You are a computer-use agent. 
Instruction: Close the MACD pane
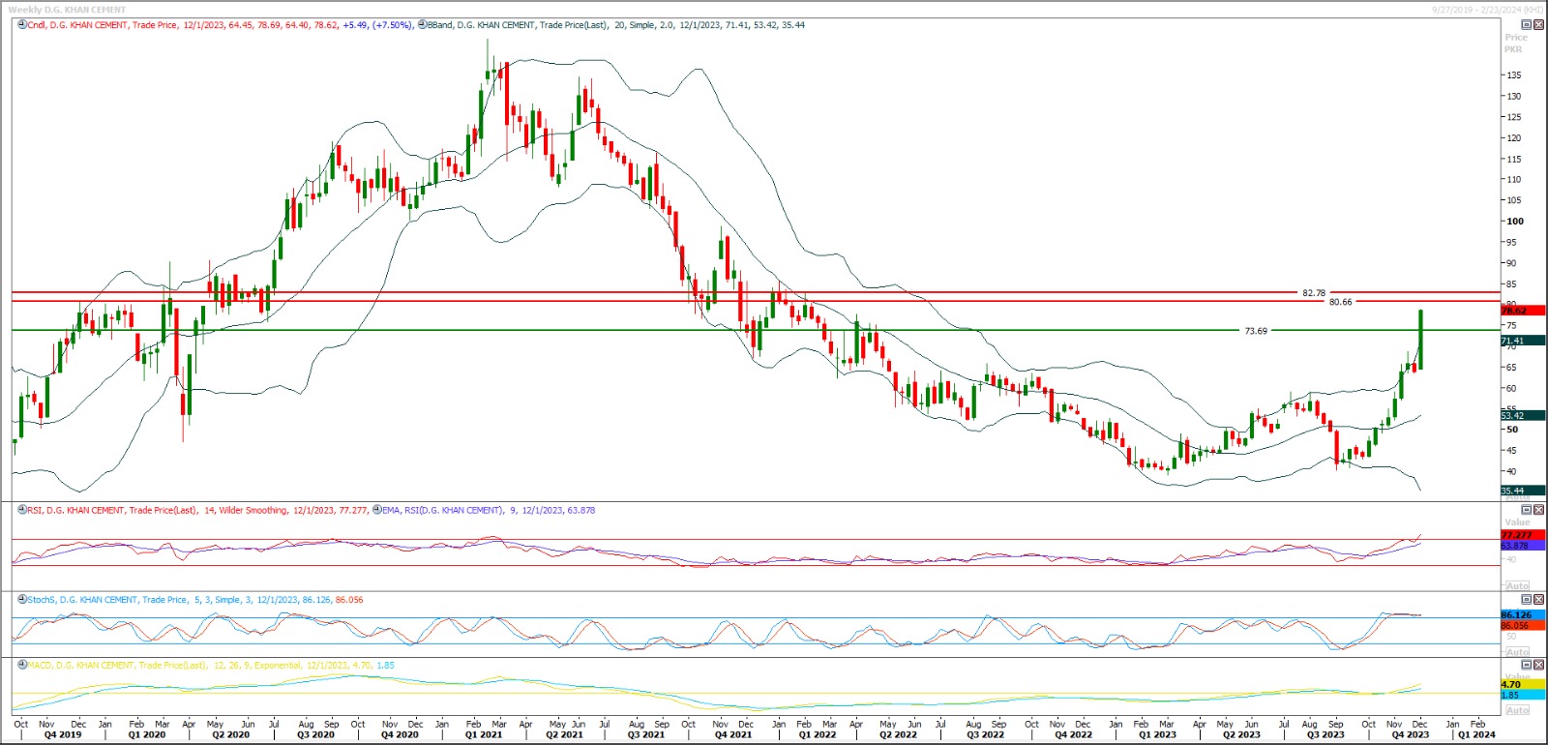point(1538,666)
